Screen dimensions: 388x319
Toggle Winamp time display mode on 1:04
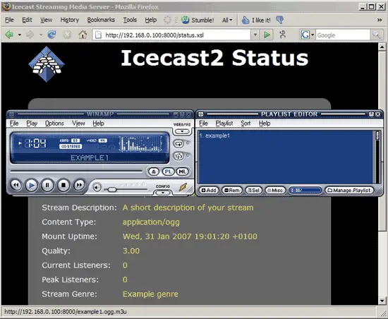(36, 143)
